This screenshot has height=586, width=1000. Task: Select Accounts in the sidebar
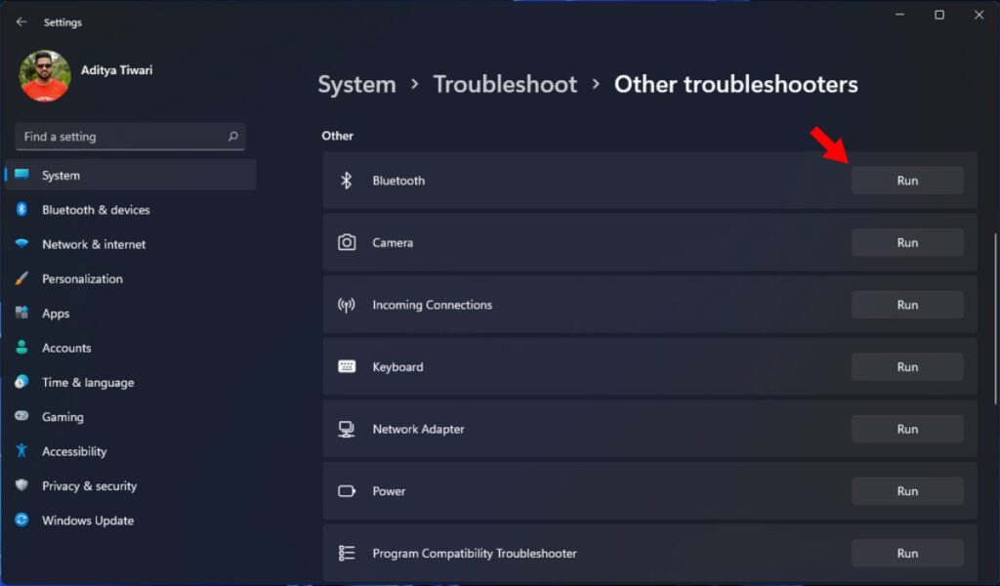pyautogui.click(x=66, y=347)
